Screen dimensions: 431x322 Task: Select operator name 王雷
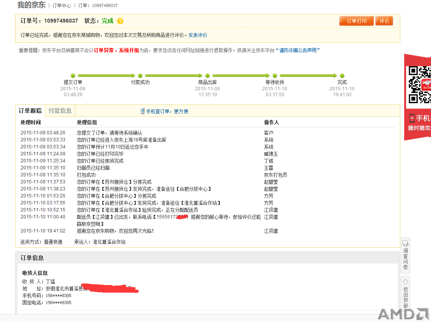268,168
